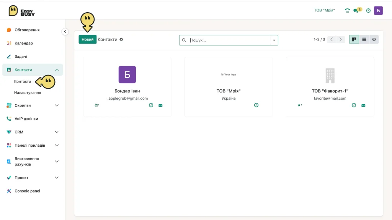Click the Пошук search field
Image resolution: width=392 pixels, height=220 pixels.
point(229,40)
